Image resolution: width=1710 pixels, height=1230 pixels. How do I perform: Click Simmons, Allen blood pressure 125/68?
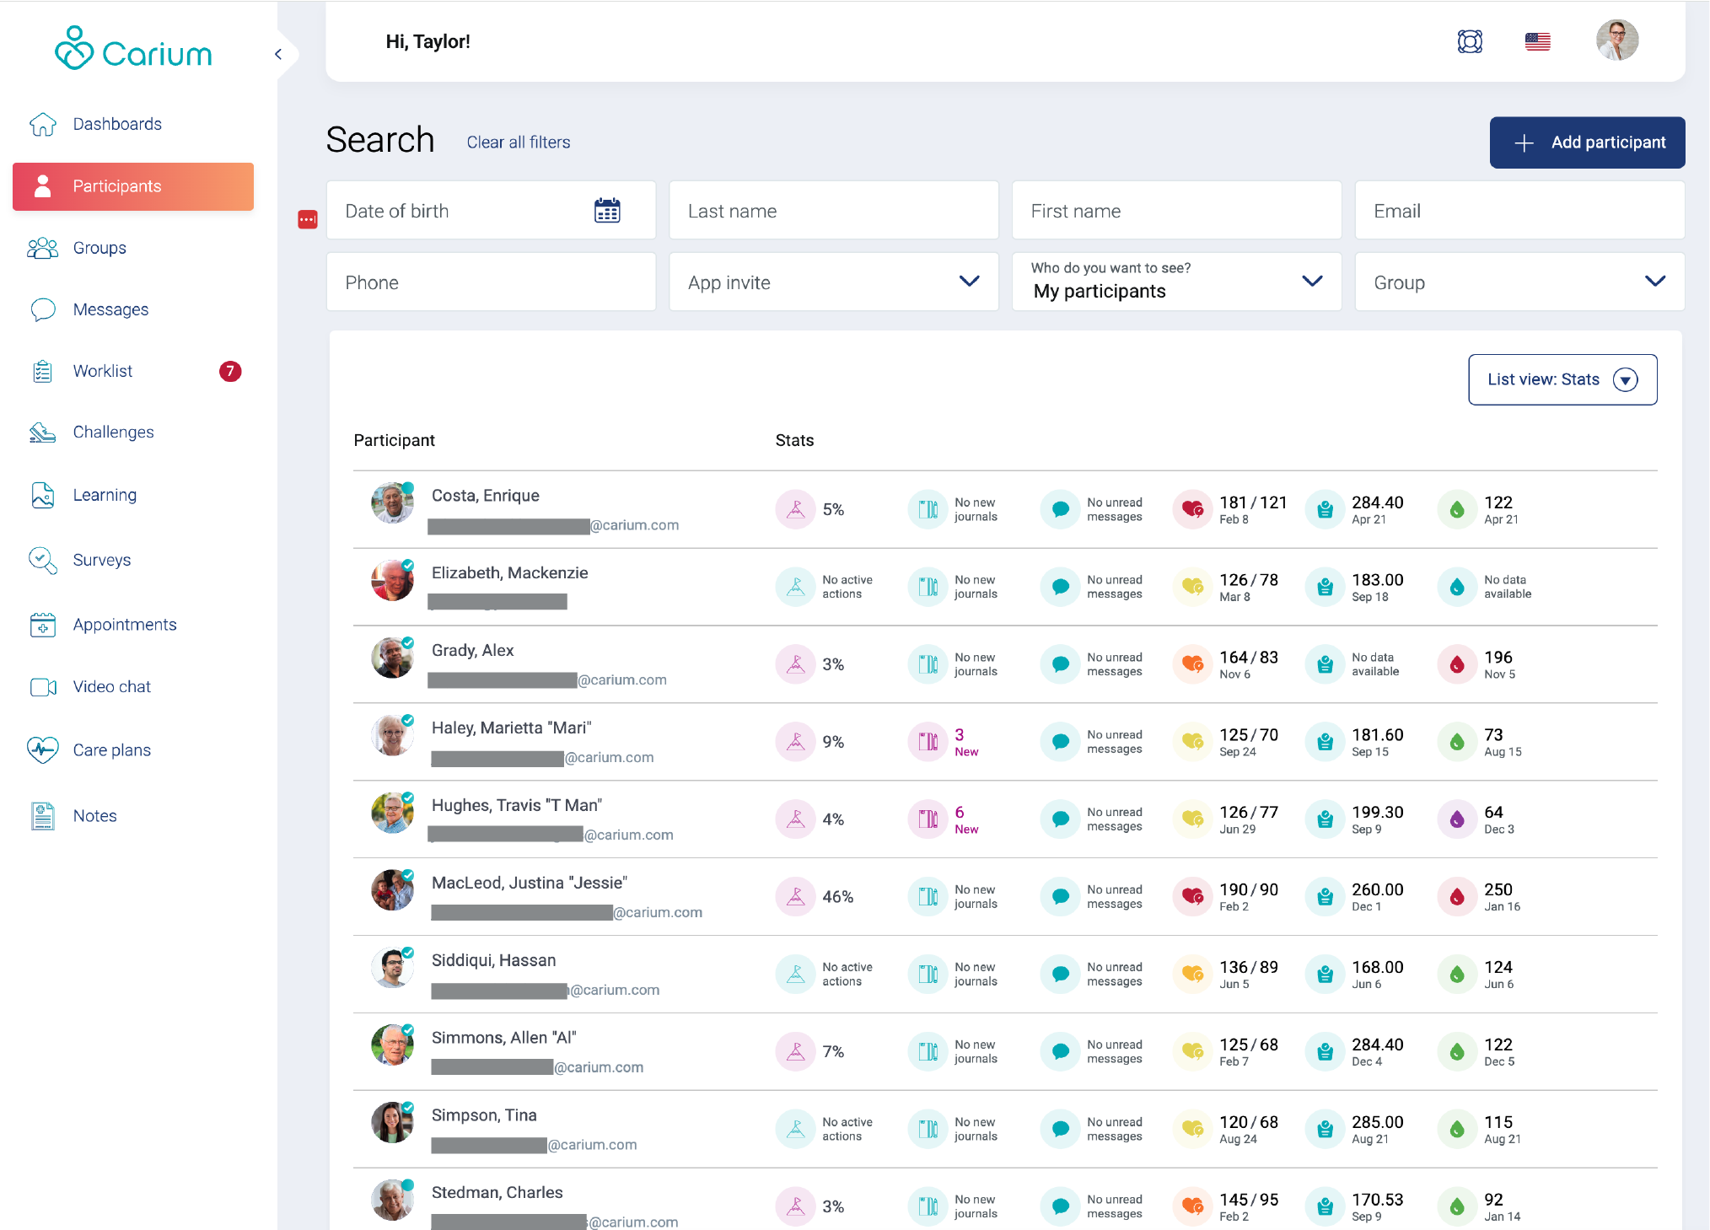pos(1249,1045)
